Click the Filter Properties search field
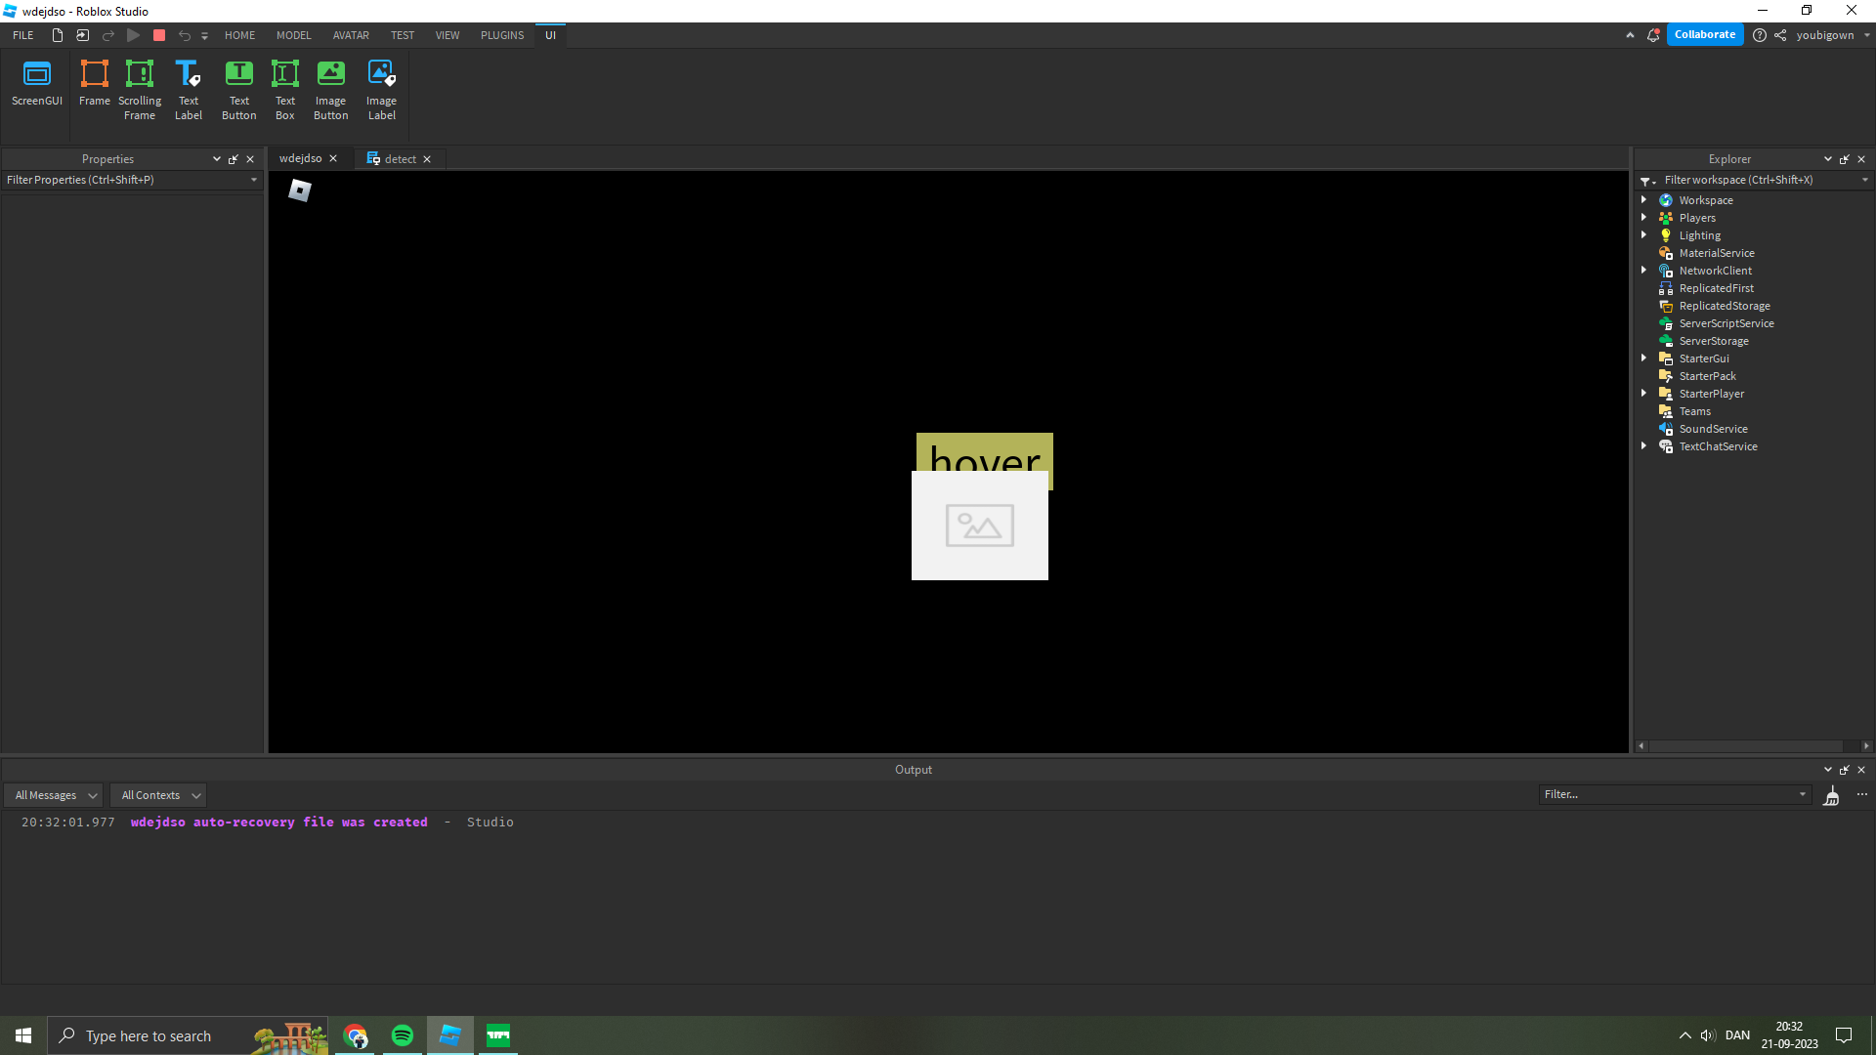The width and height of the screenshot is (1876, 1055). tap(127, 180)
